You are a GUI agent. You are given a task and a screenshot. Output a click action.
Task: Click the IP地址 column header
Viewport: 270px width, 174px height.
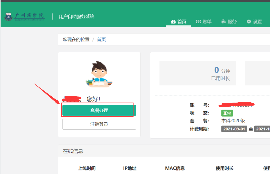[130, 168]
